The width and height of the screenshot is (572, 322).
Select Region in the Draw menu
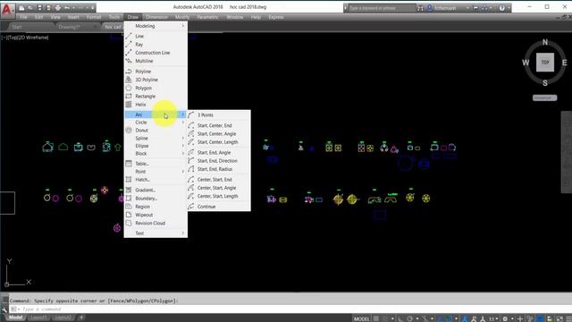156,207
